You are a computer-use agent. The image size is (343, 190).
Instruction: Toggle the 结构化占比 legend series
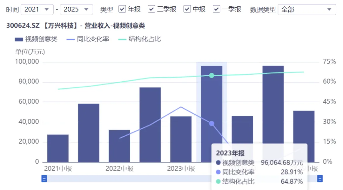point(139,39)
